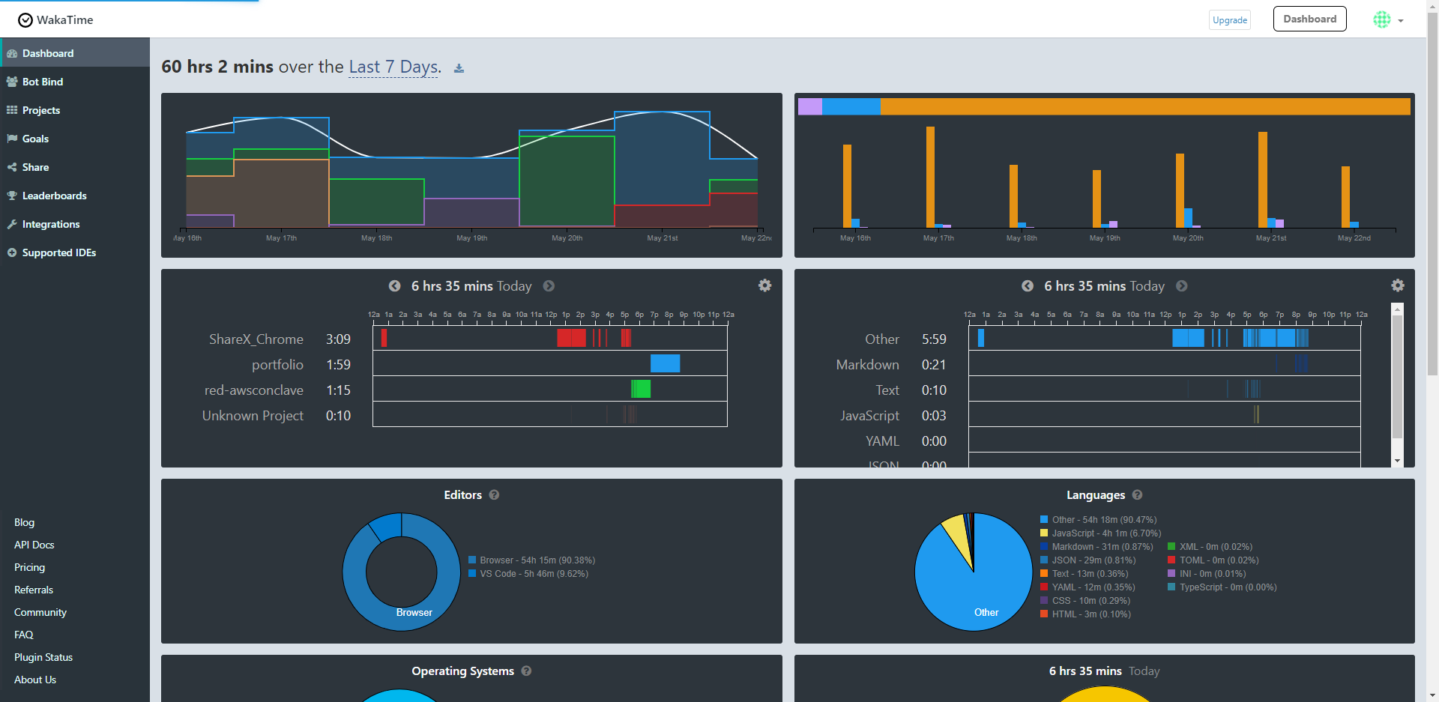The image size is (1439, 702).
Task: Click the Markdown legend color swatch
Action: tap(1044, 546)
